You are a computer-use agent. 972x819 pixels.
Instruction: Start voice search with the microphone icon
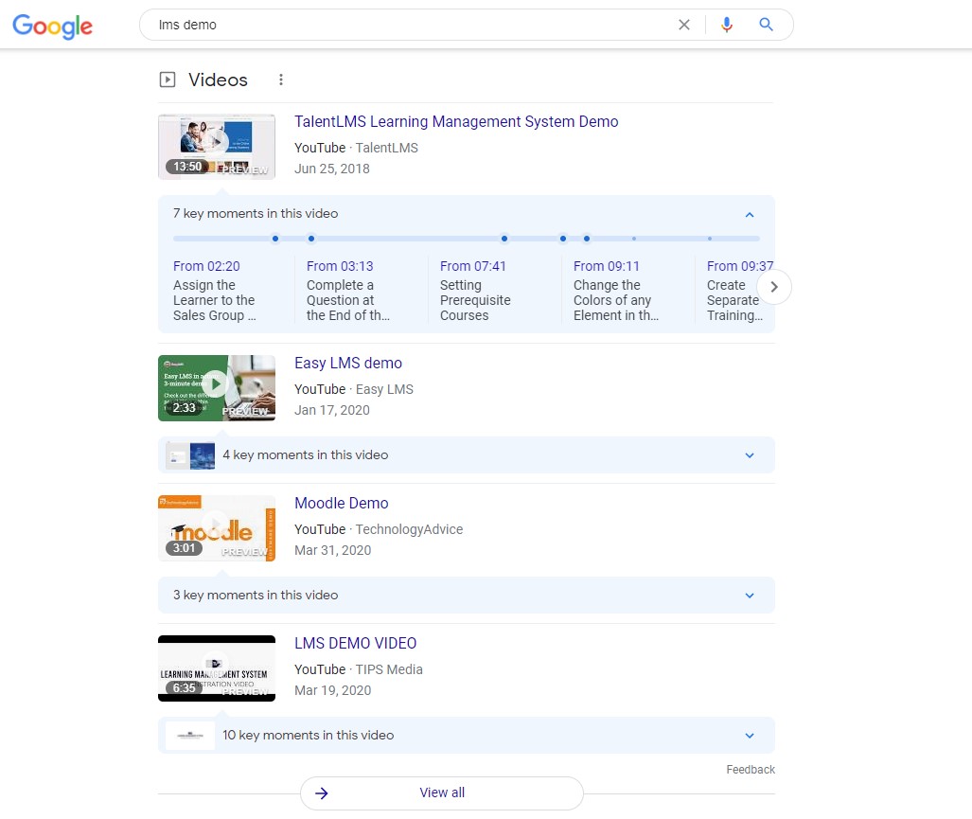point(727,25)
